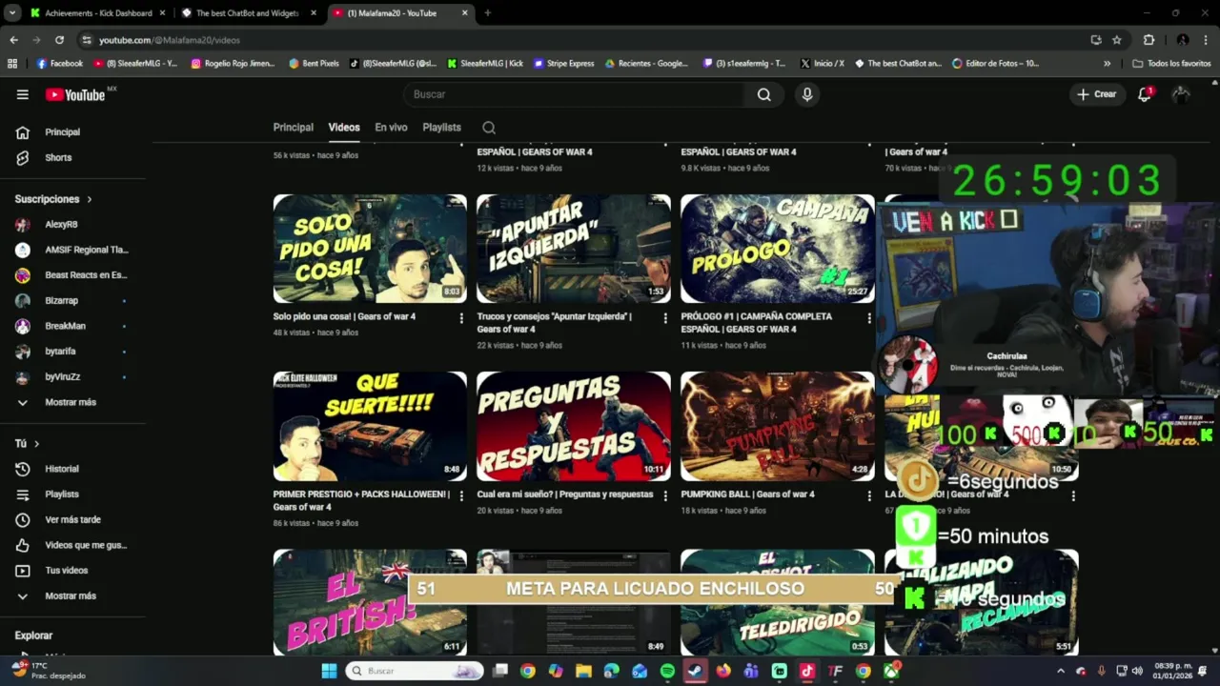Viewport: 1220px width, 686px height.
Task: Open options menu for PUMPKING BALL video
Action: [869, 495]
